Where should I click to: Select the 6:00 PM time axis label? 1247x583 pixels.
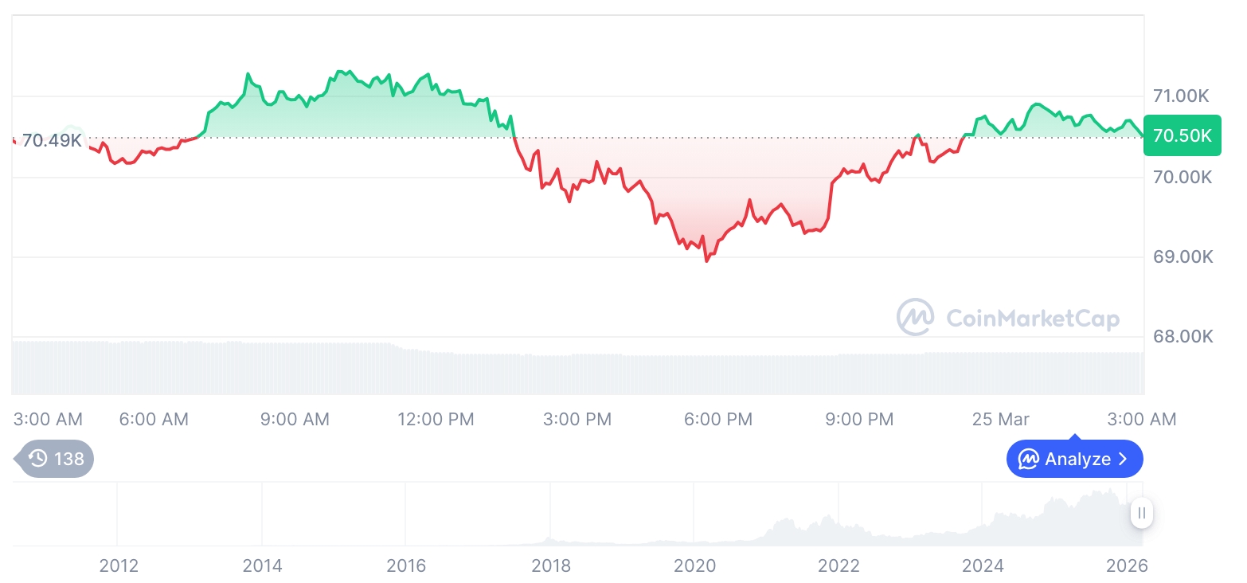[718, 419]
